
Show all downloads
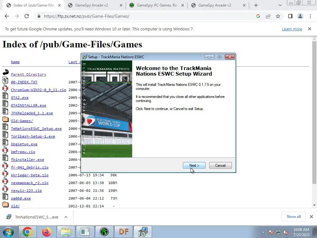tap(293, 217)
